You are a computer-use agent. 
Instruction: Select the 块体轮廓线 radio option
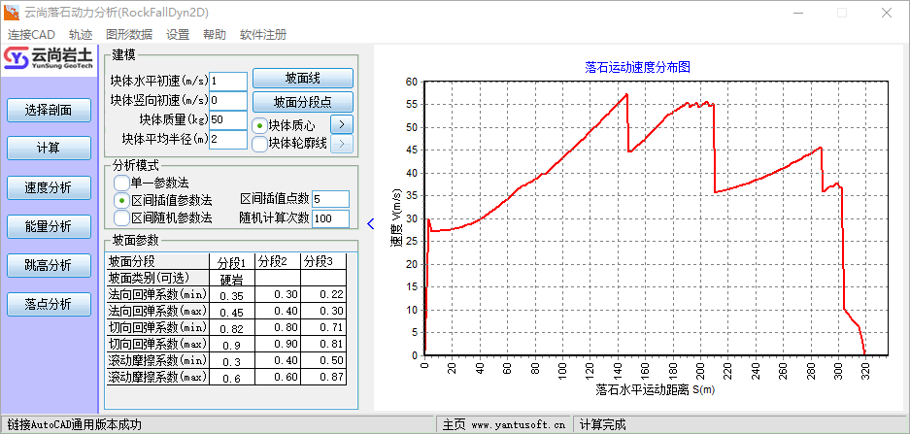260,144
